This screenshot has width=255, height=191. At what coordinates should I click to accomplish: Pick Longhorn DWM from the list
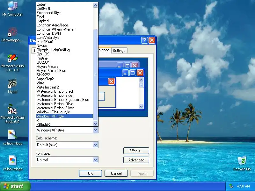point(64,33)
